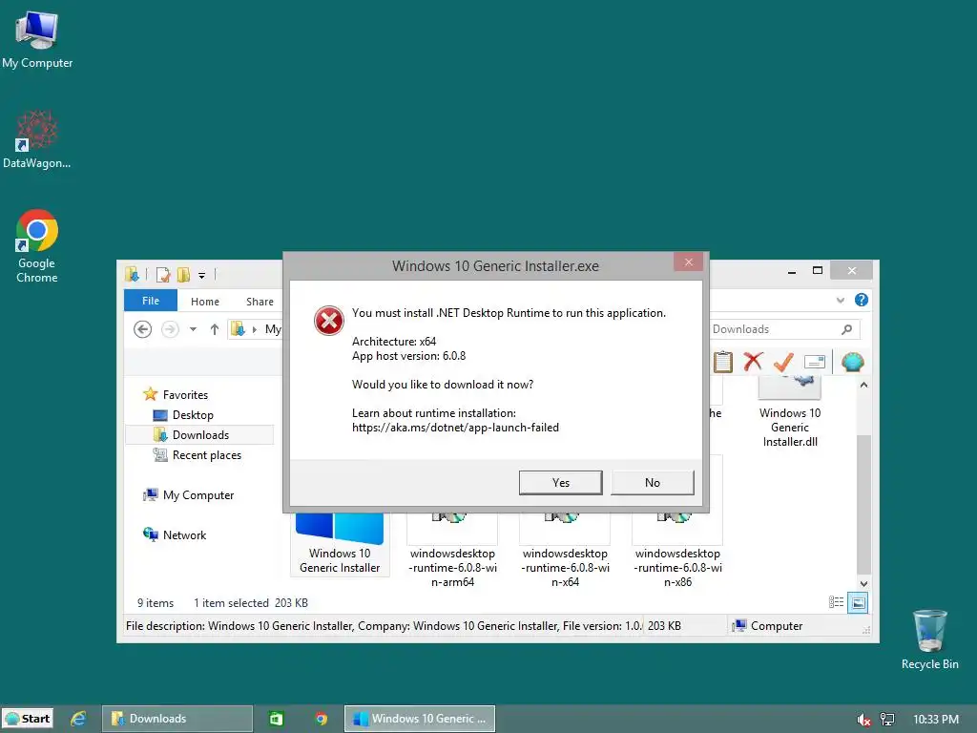Click No in the installer error dialog
The height and width of the screenshot is (733, 977).
(653, 482)
